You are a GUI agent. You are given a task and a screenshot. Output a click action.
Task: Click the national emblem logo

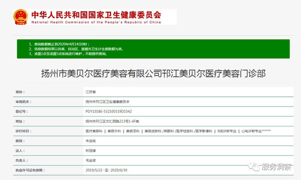[20, 17]
